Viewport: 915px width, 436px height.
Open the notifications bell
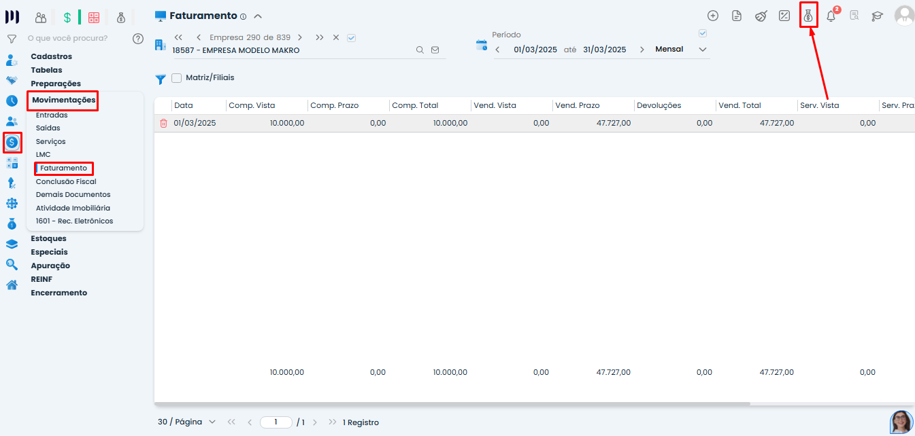[831, 16]
